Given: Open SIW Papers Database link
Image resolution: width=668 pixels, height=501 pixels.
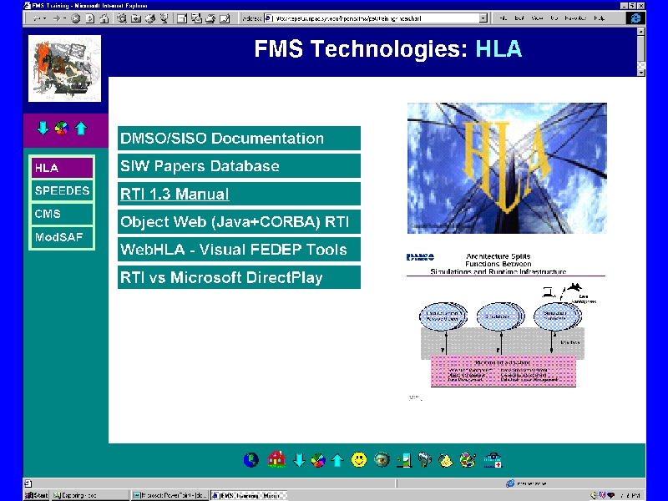Looking at the screenshot, I should click(x=239, y=165).
